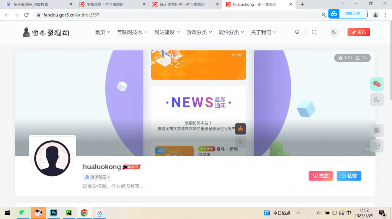Open the Windows Start menu

(x=7, y=213)
